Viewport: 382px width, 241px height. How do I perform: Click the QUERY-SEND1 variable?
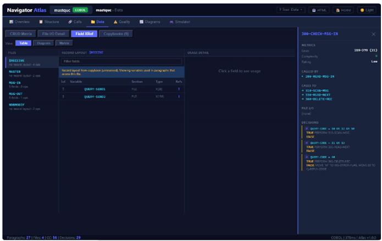95,89
